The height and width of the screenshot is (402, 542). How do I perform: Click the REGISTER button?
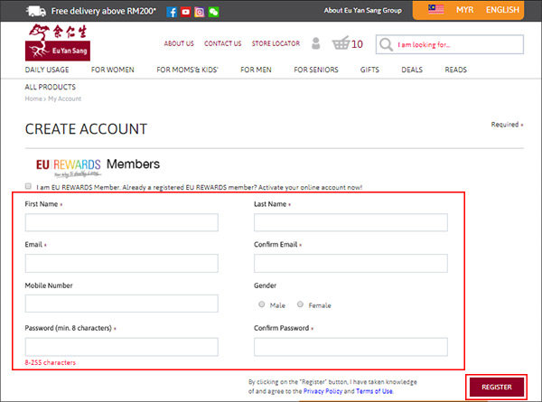tap(497, 388)
